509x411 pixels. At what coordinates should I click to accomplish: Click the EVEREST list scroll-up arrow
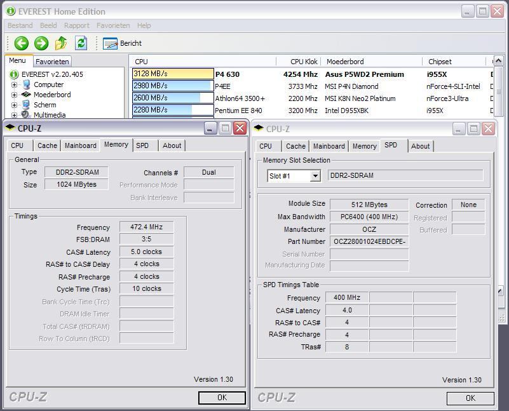coord(498,60)
